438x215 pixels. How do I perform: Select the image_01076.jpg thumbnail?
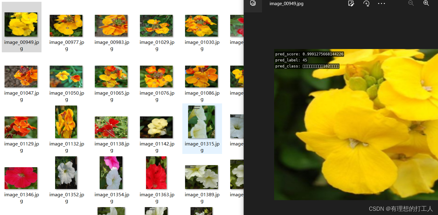tap(156, 77)
